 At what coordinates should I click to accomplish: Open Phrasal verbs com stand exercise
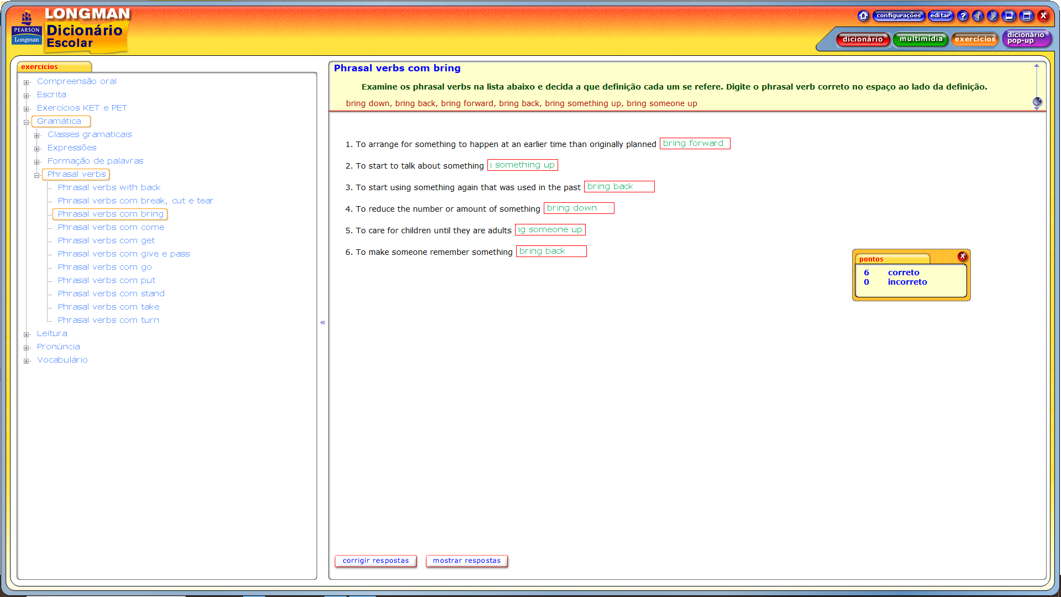111,294
